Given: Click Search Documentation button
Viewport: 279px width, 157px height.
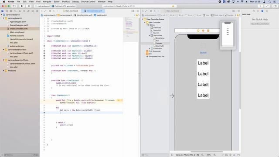Looking at the screenshot, I should pos(260,24).
